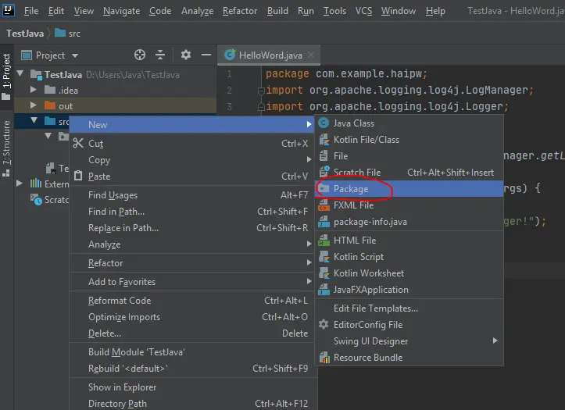
Task: Click the Scratch File icon
Action: pyautogui.click(x=324, y=171)
